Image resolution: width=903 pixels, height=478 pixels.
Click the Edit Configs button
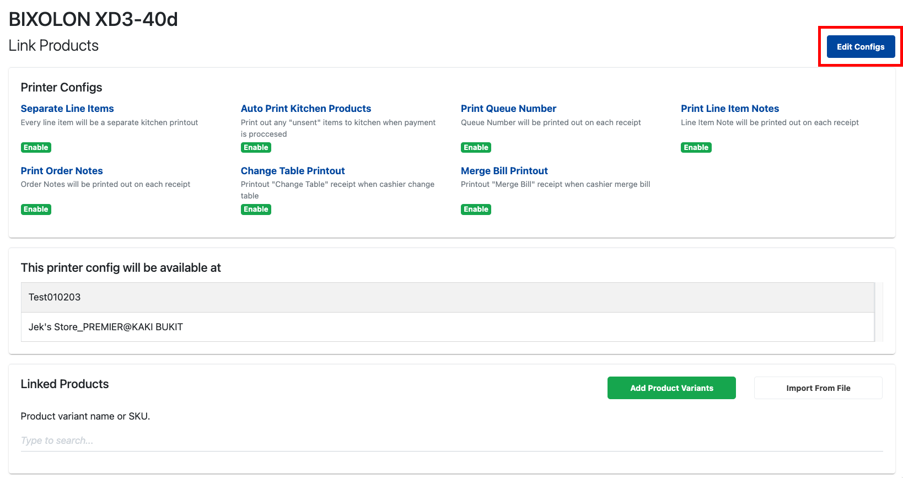pos(860,47)
